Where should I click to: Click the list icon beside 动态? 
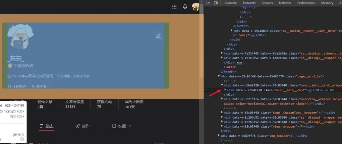(x=42, y=126)
